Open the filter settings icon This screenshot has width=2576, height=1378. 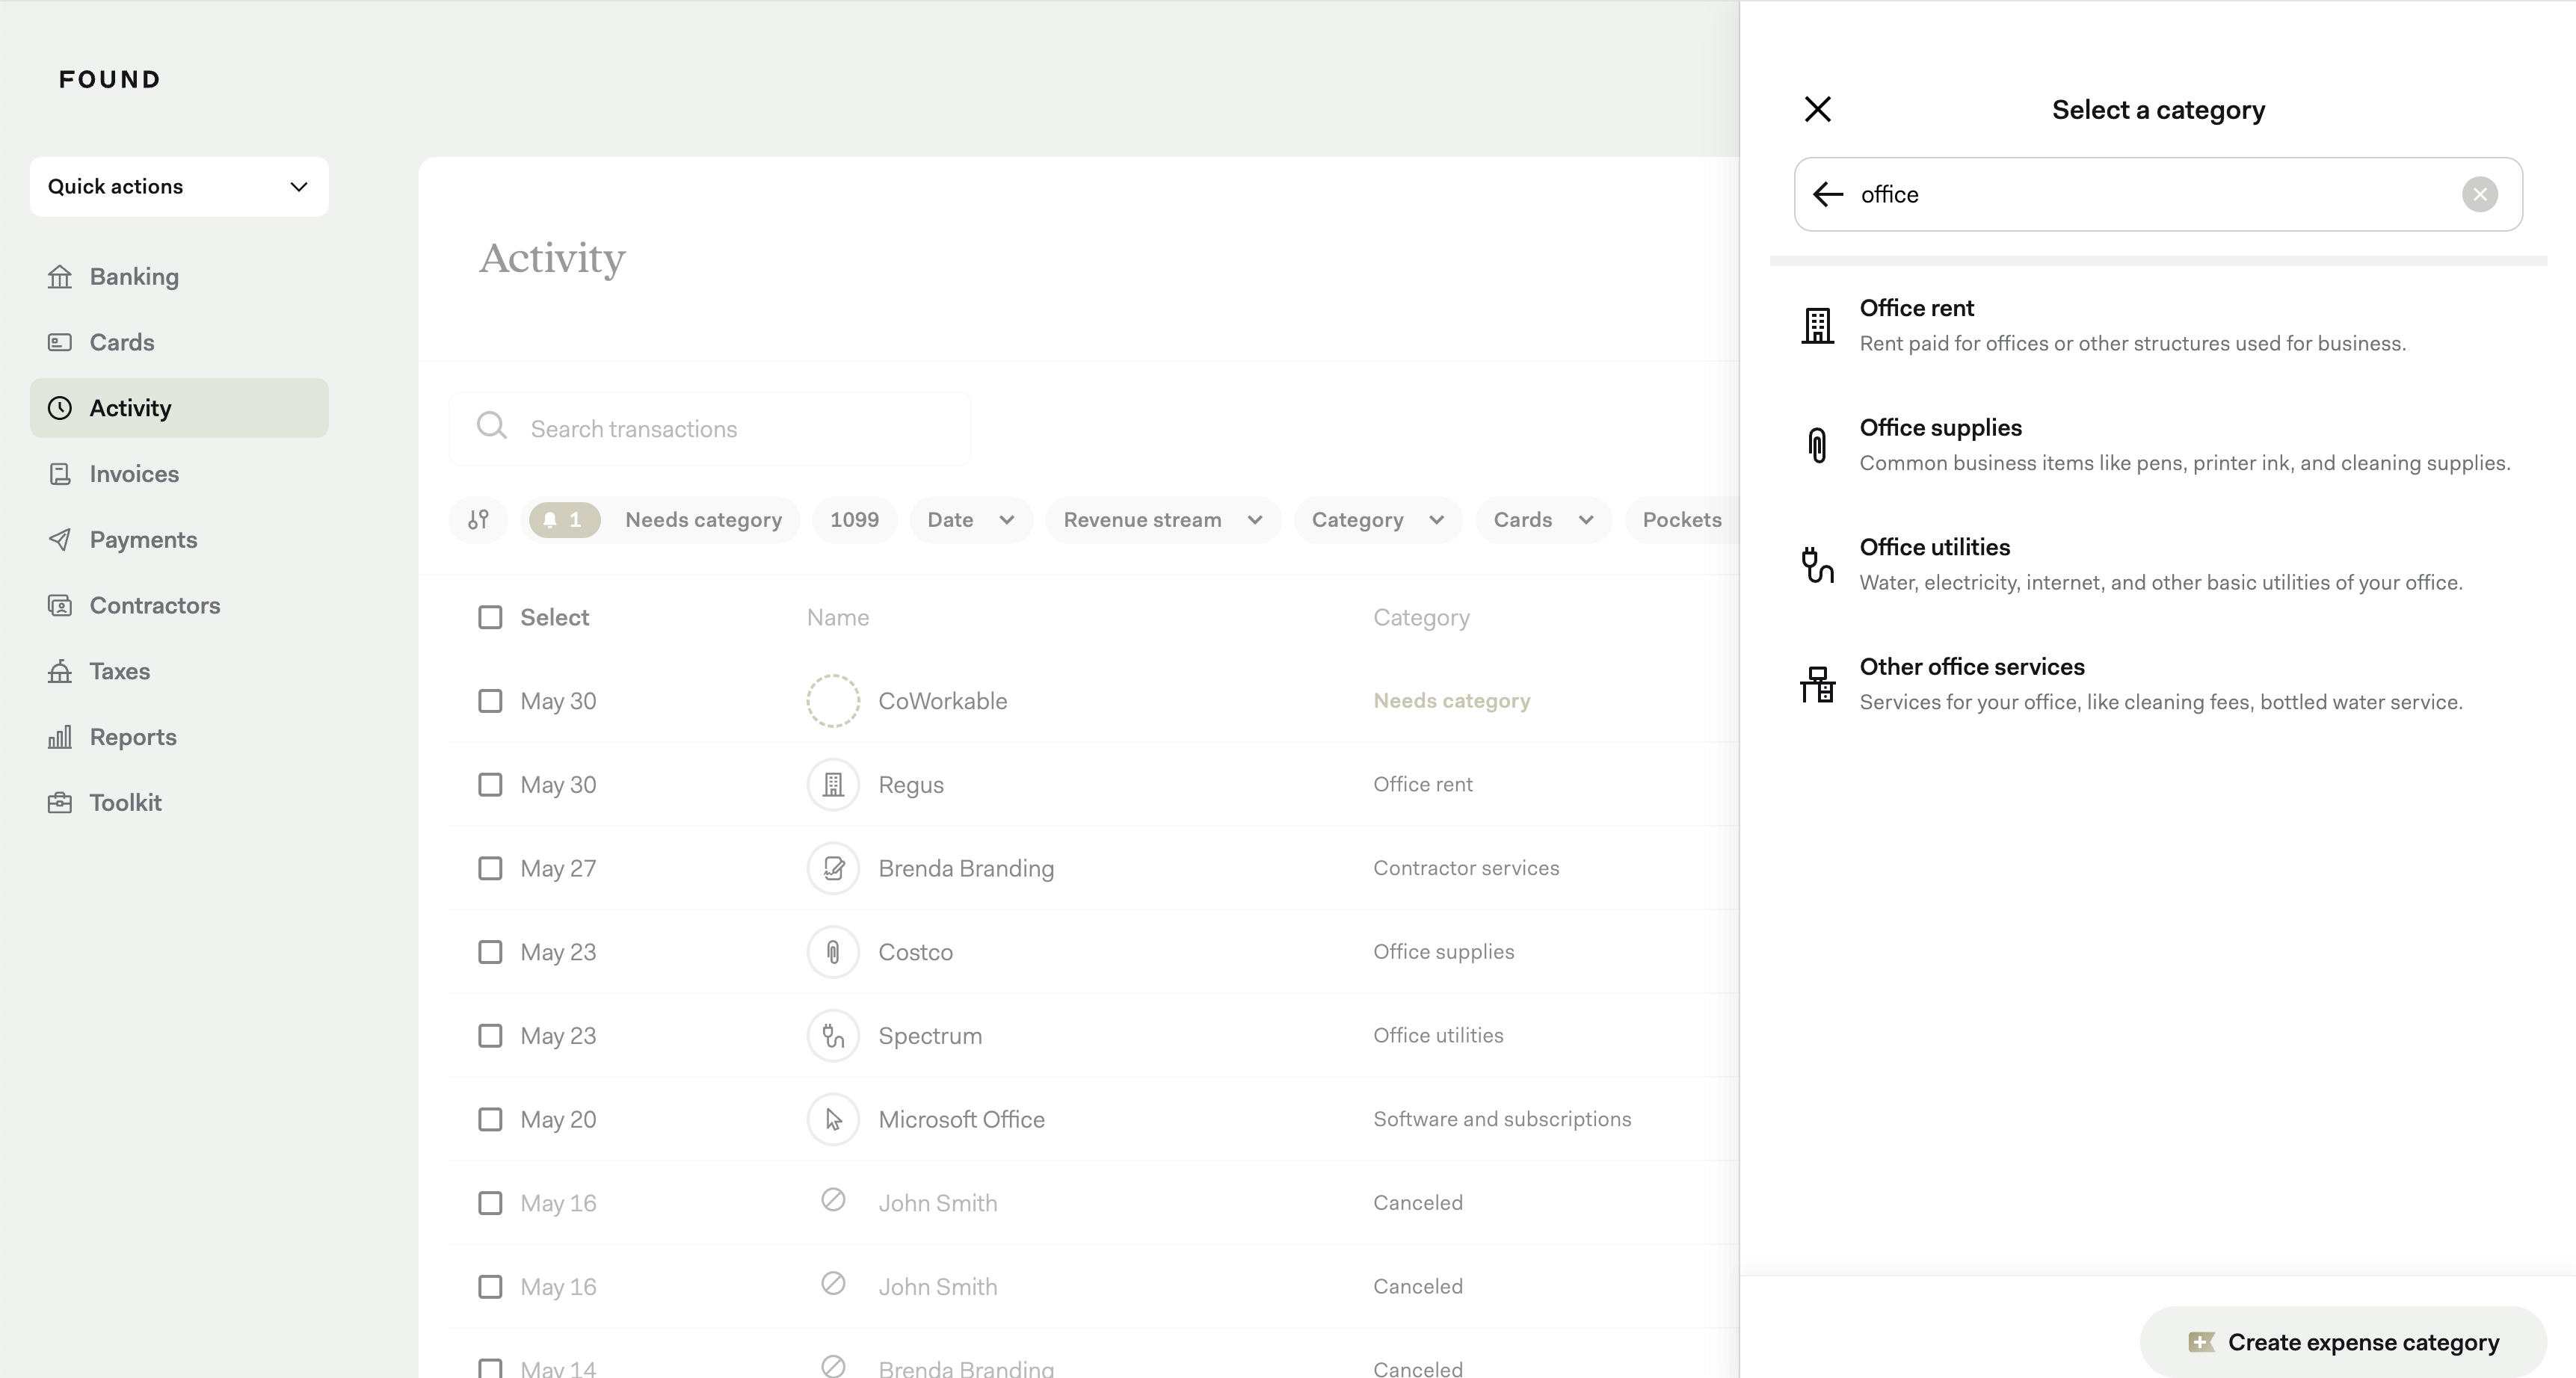[479, 520]
